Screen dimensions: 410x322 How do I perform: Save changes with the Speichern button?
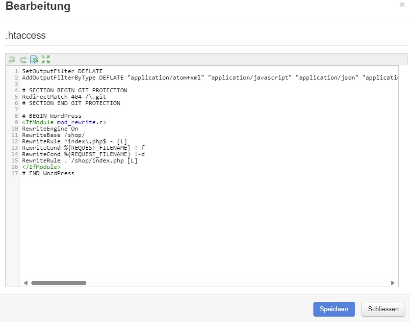coord(334,309)
